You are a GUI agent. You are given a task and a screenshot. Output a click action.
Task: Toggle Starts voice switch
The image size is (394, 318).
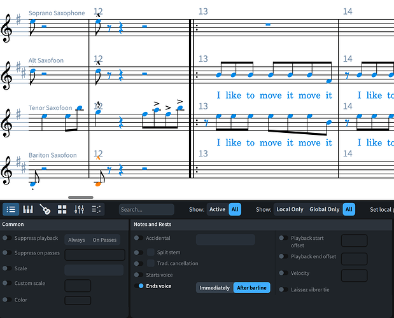coord(139,275)
